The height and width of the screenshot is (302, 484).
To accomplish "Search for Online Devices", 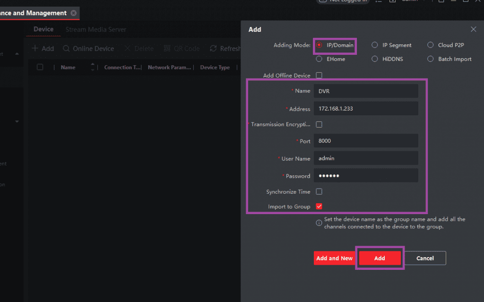I will pyautogui.click(x=88, y=48).
